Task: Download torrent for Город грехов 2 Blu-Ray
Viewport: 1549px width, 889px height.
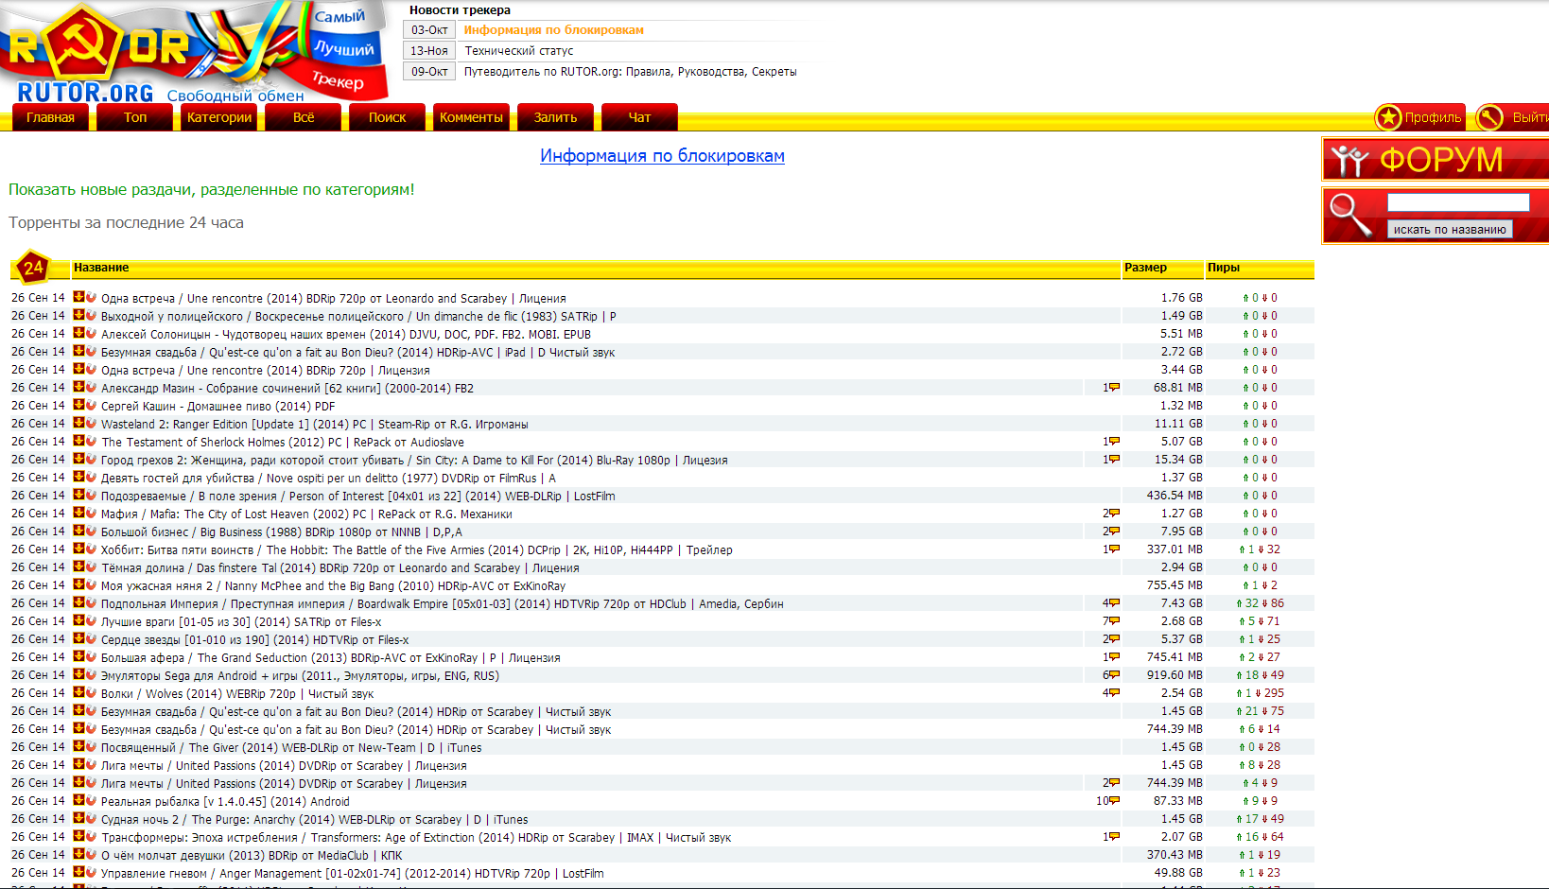Action: 79,459
